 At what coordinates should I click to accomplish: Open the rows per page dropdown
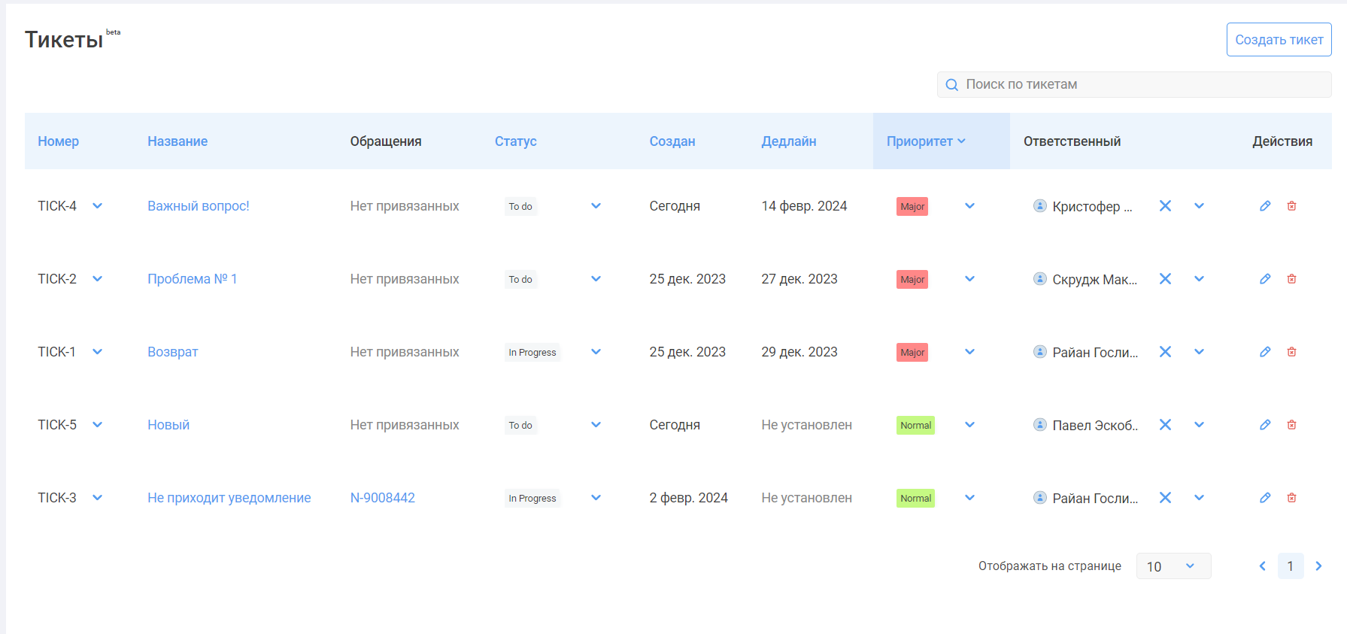pyautogui.click(x=1173, y=566)
